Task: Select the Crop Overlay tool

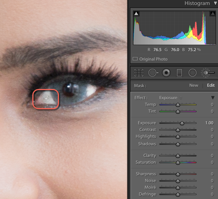Action: [139, 72]
